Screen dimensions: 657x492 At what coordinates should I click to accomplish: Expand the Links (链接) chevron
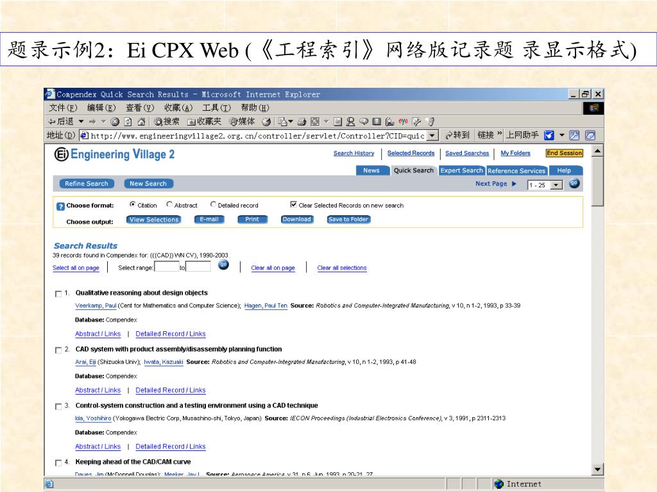click(x=499, y=133)
